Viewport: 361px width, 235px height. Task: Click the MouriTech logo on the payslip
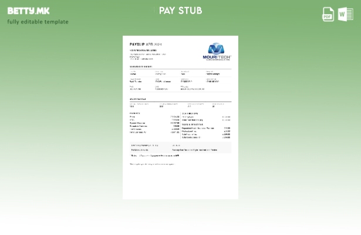[x=220, y=51]
